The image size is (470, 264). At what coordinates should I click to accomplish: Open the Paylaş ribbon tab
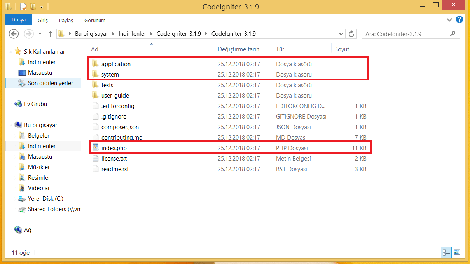66,20
